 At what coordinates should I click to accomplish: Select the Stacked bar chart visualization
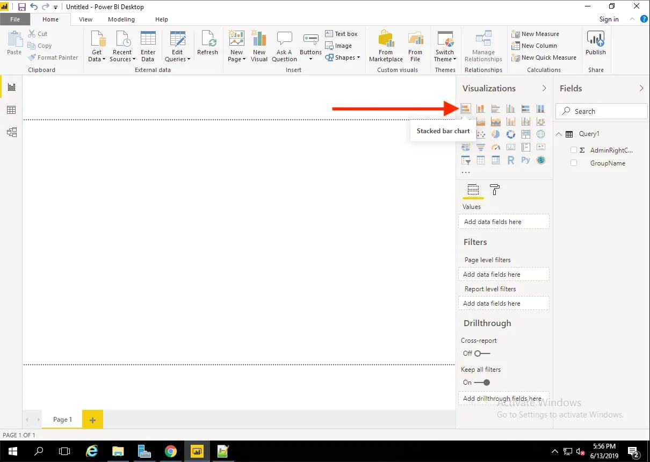click(466, 109)
